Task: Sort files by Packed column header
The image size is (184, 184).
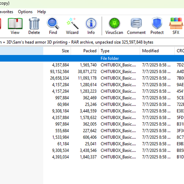Action: tap(85, 51)
